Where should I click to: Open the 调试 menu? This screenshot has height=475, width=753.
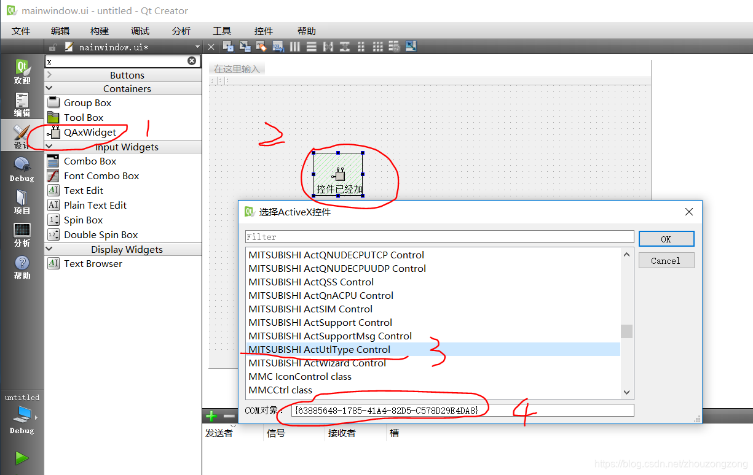pos(140,31)
